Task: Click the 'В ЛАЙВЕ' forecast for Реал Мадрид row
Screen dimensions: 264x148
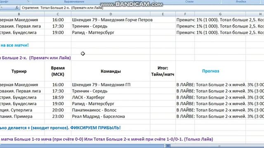Action: tap(220, 116)
